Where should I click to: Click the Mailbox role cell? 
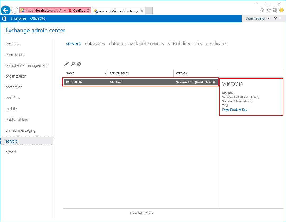[116, 82]
